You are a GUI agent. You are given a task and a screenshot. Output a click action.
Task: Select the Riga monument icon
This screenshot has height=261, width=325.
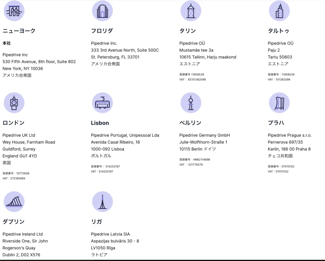tap(102, 202)
